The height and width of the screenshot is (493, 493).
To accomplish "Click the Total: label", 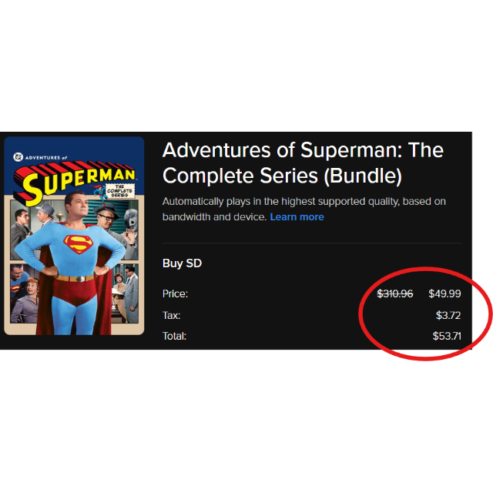I will [175, 336].
